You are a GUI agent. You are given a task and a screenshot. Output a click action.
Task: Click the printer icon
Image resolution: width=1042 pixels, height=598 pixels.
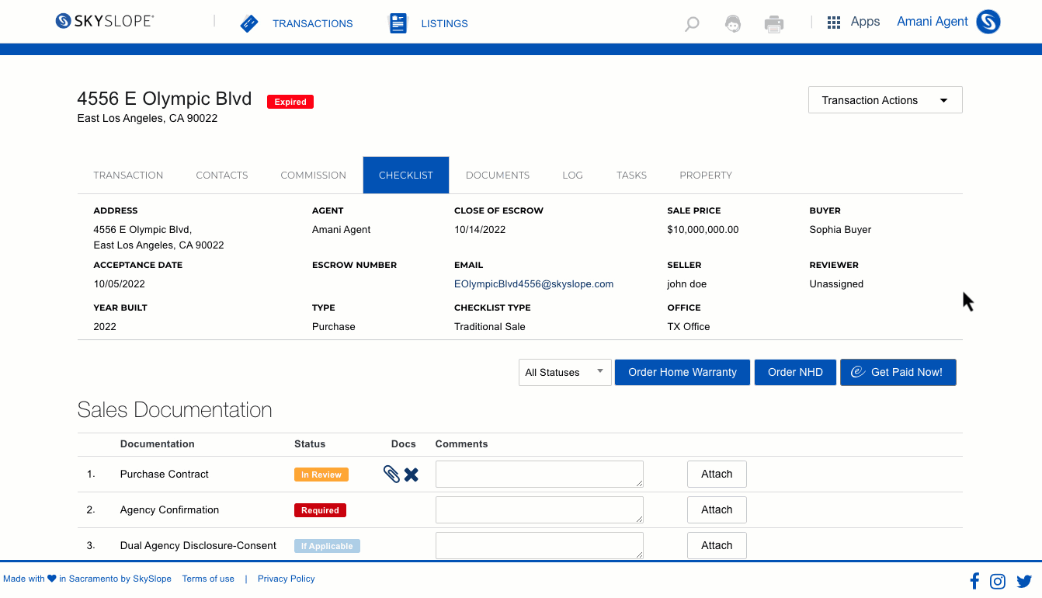(774, 24)
